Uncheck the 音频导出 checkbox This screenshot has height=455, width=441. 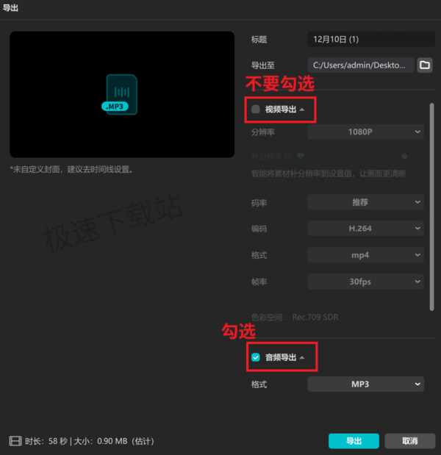(256, 357)
